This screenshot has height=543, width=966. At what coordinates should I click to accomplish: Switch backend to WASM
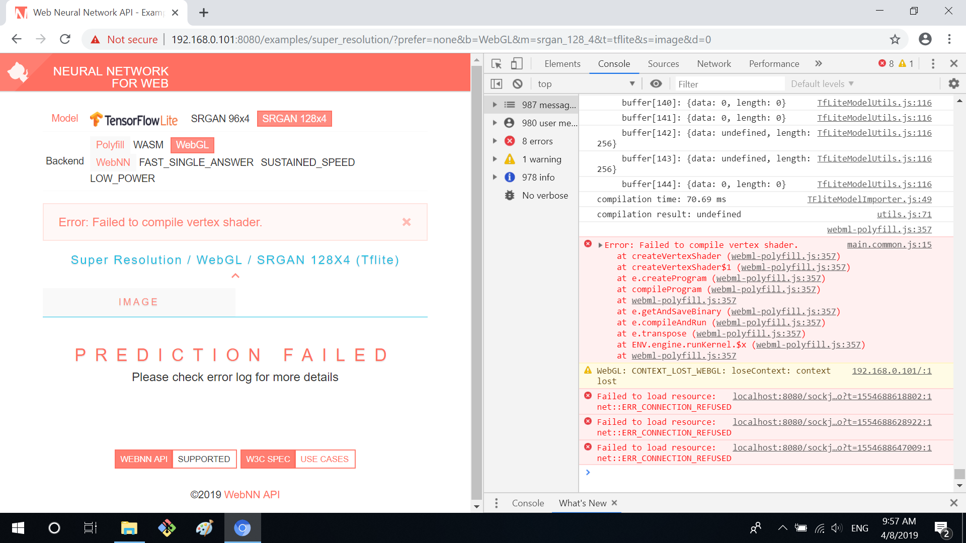[x=148, y=145]
